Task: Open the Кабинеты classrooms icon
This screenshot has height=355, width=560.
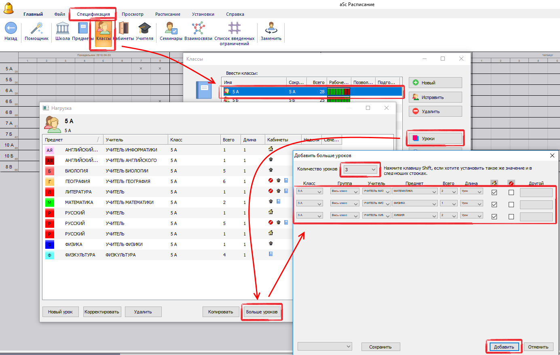Action: [123, 29]
